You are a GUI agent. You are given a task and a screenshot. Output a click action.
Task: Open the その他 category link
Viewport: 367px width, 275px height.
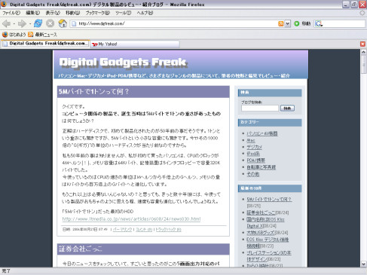click(253, 174)
